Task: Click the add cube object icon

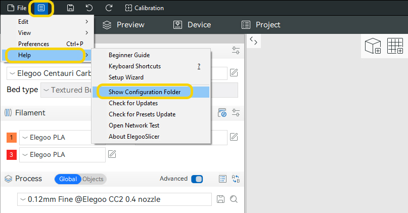Action: tap(373, 46)
